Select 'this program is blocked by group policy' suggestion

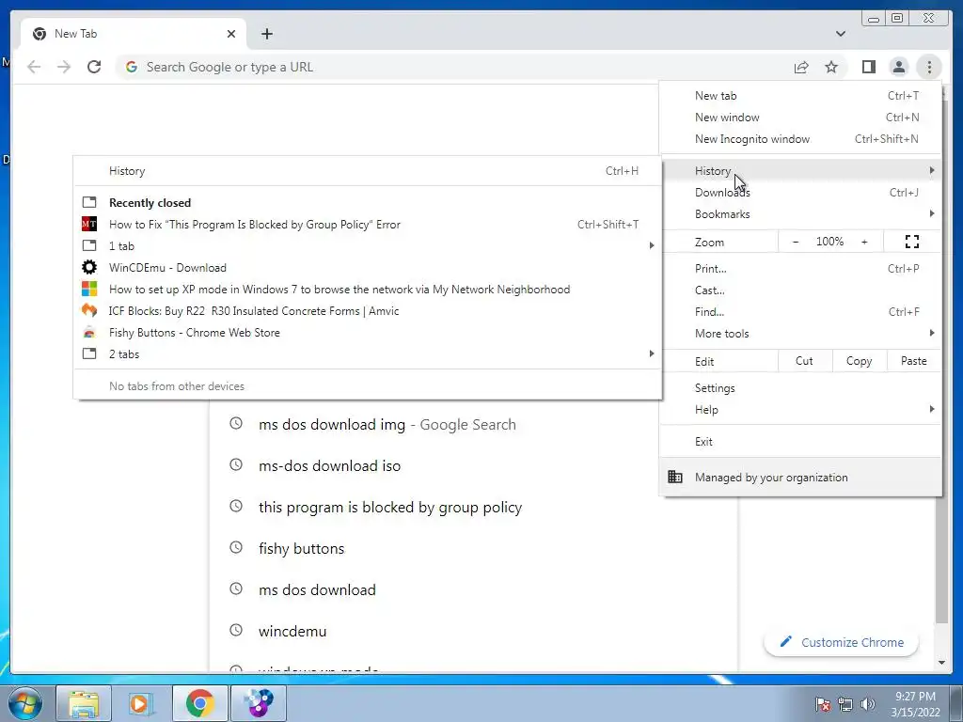[473, 507]
